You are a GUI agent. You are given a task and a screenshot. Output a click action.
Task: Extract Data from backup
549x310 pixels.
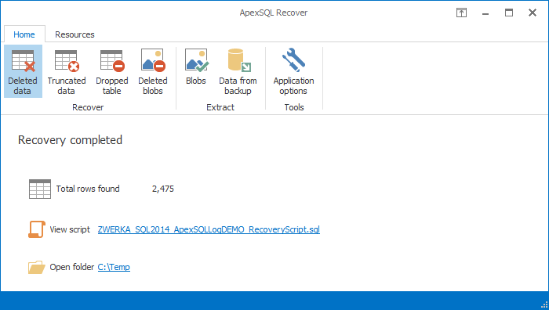click(x=238, y=71)
